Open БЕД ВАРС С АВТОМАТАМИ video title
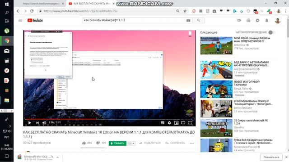The image size is (289, 162). pos(252,64)
